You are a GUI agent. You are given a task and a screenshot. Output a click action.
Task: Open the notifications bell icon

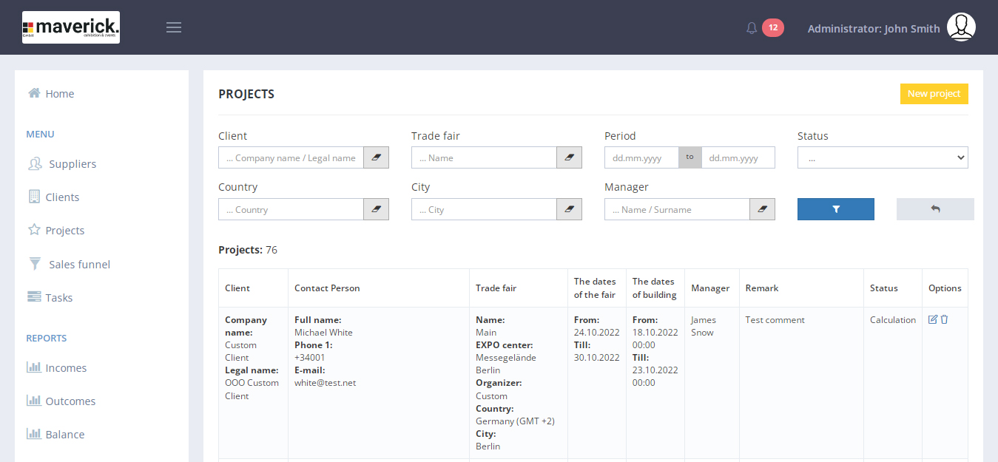(752, 28)
